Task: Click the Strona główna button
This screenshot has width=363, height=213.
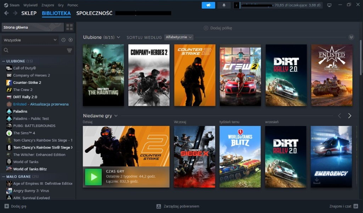Action: [x=33, y=27]
